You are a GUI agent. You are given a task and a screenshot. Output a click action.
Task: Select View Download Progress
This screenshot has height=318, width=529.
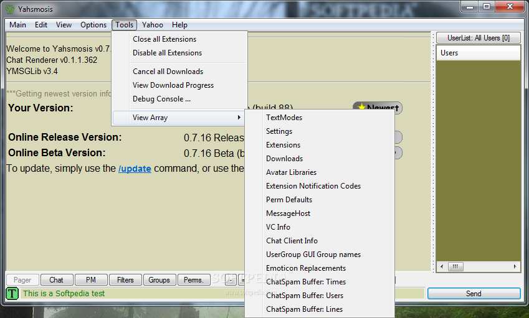point(179,85)
